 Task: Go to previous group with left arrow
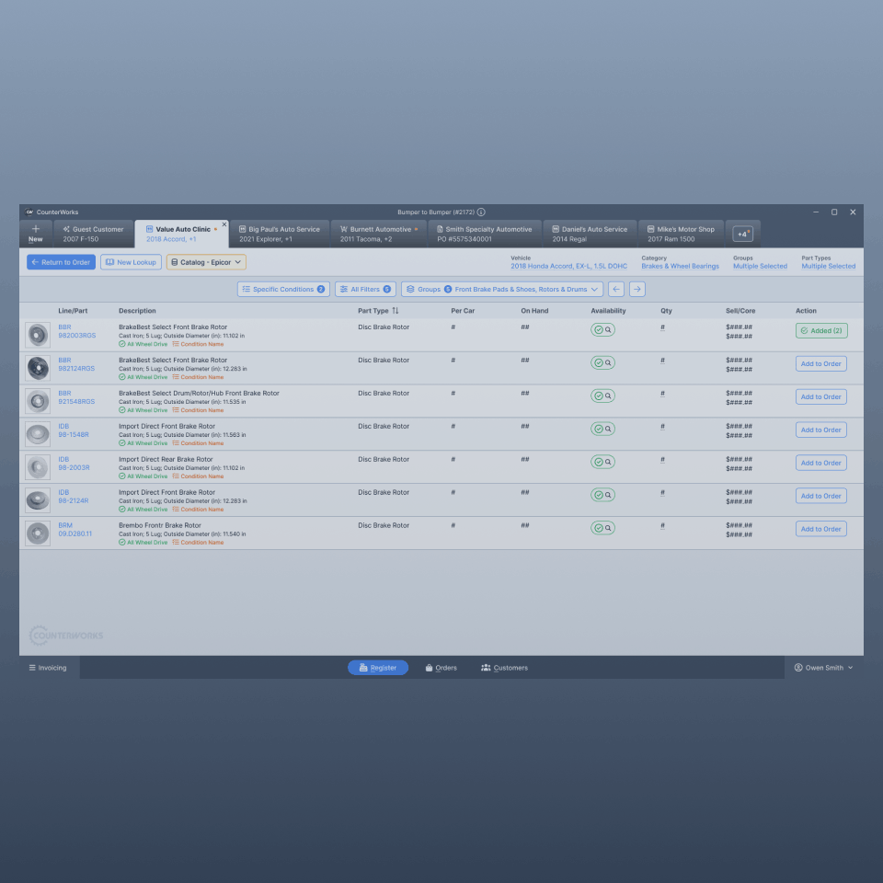pos(616,289)
